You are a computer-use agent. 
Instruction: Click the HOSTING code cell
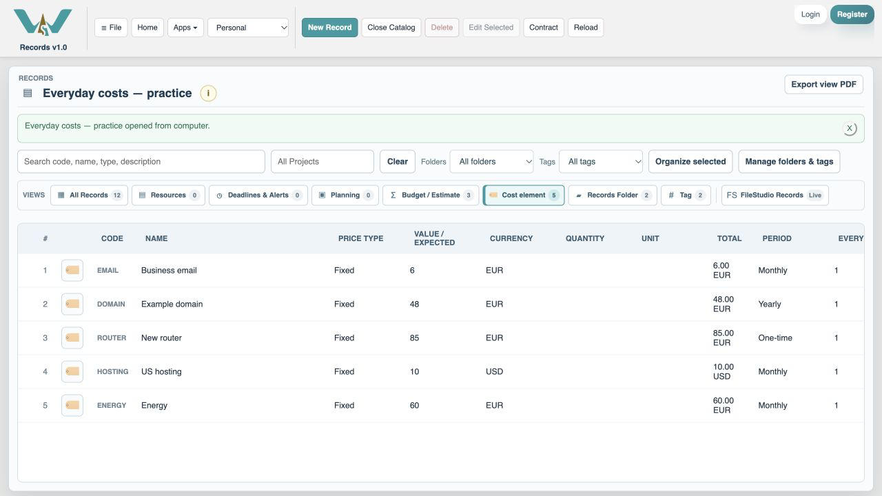[x=112, y=372]
